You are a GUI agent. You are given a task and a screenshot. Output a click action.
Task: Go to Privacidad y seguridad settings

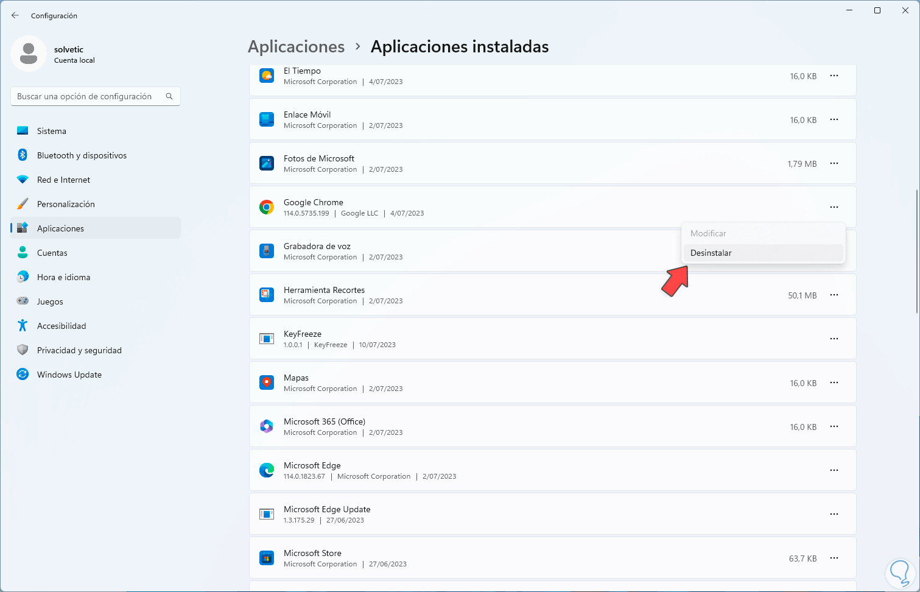[x=96, y=350]
